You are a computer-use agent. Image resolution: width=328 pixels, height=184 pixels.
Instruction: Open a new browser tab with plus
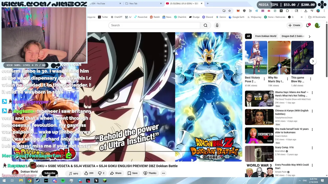pos(208,4)
